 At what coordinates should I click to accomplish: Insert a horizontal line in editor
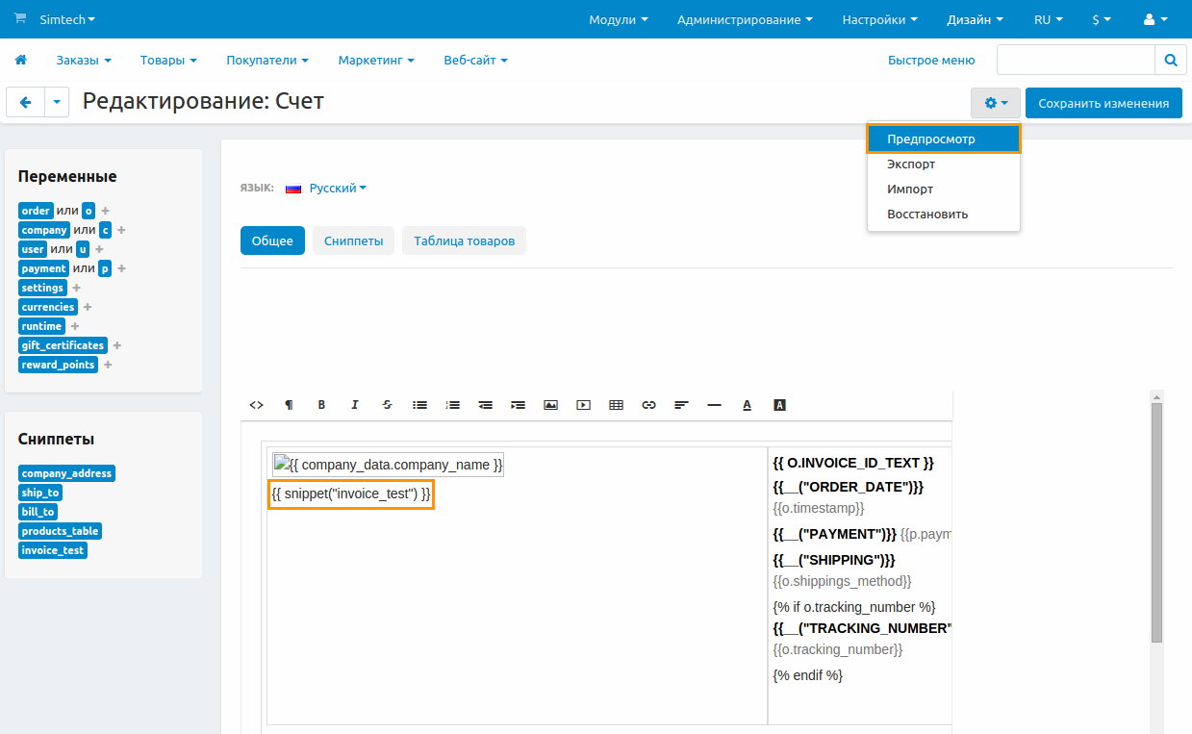tap(714, 405)
